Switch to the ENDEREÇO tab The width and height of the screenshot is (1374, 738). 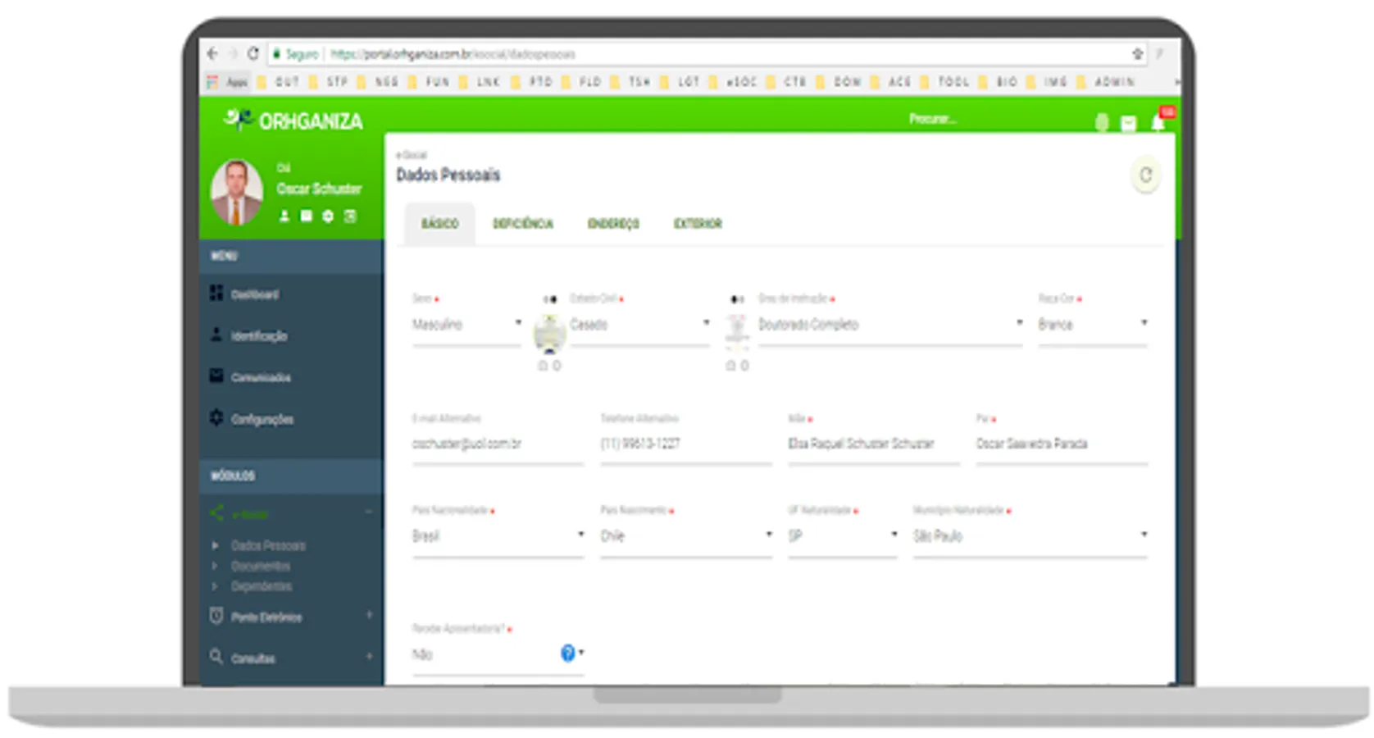pos(613,224)
